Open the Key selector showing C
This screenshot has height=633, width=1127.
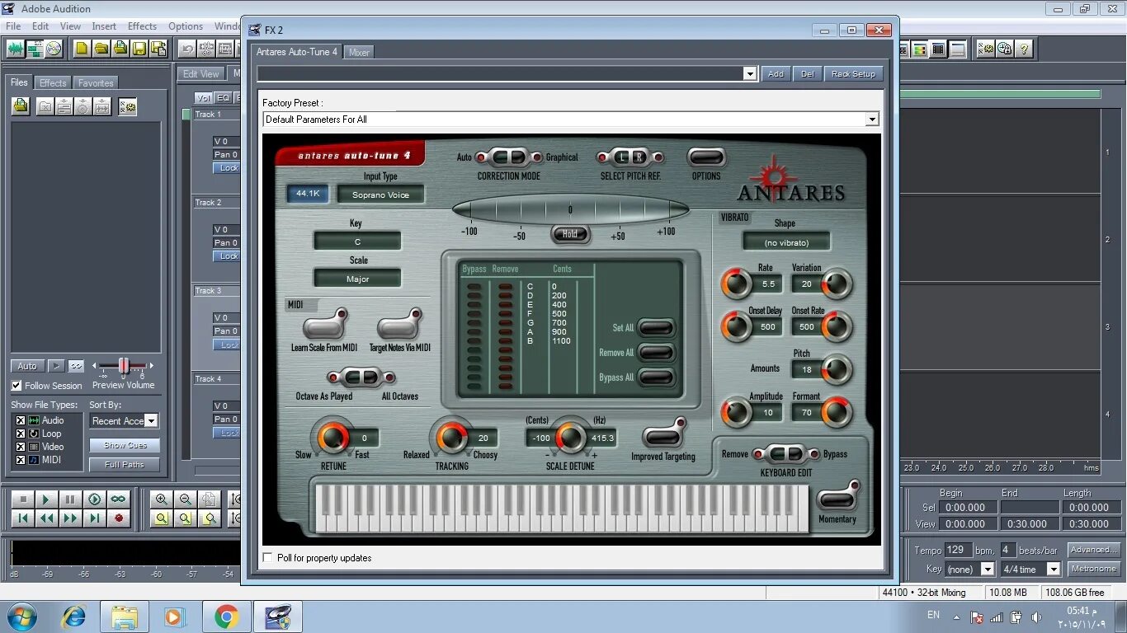(357, 241)
